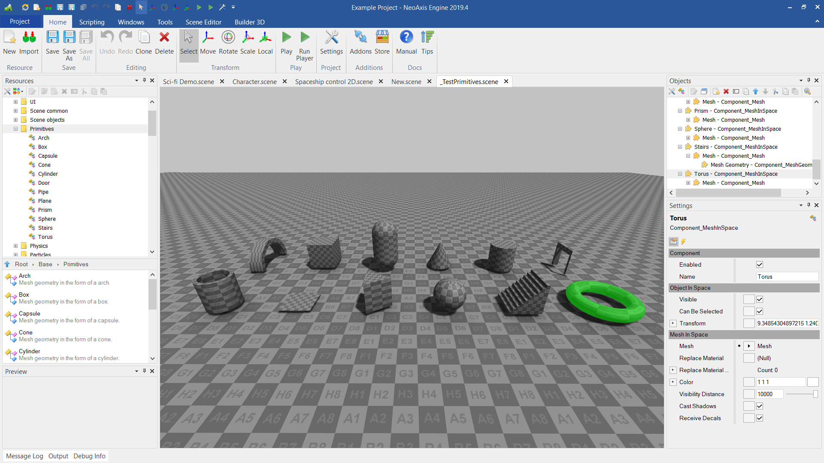Open the Character.scene document tab
This screenshot has width=824, height=463.
254,81
